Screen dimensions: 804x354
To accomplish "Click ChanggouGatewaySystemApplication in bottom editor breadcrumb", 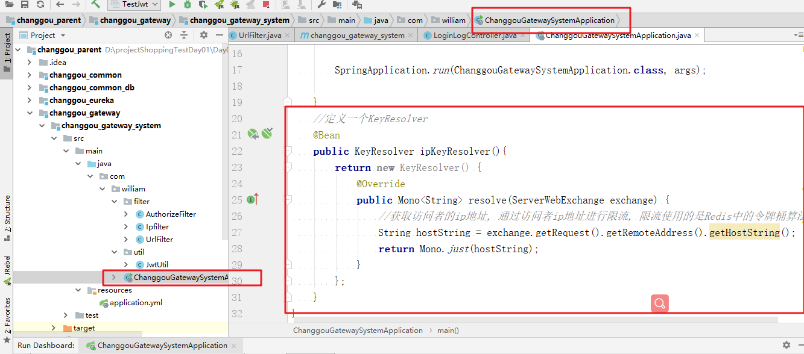I will 358,330.
